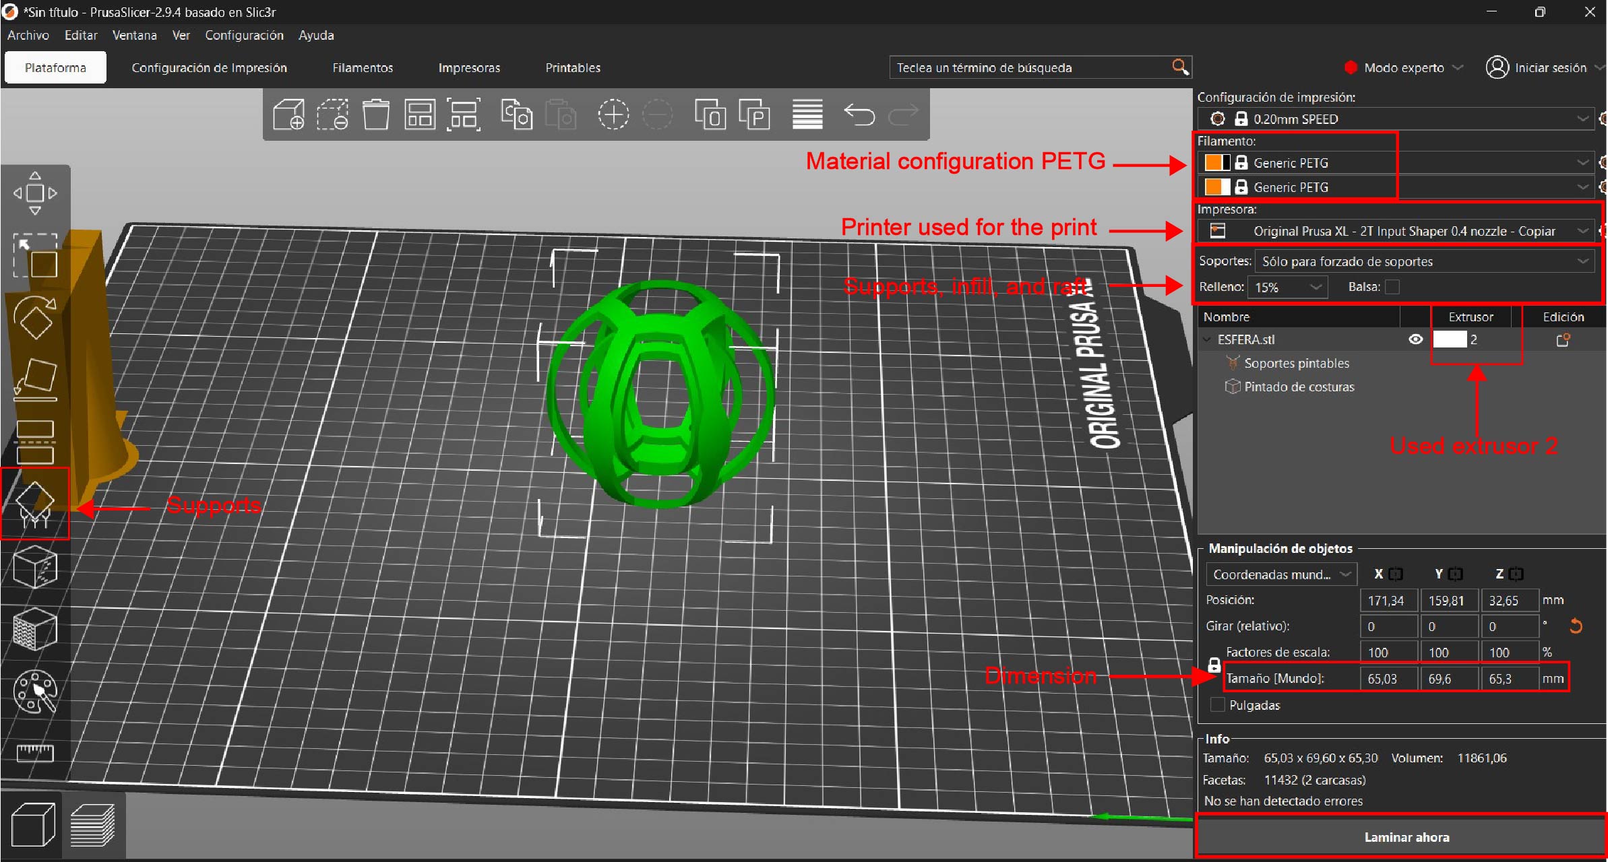Click the Add object toolbar icon
The width and height of the screenshot is (1608, 862).
click(288, 114)
